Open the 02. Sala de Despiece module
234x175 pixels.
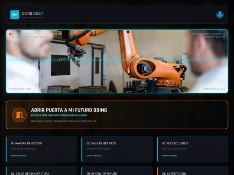[x=117, y=149]
